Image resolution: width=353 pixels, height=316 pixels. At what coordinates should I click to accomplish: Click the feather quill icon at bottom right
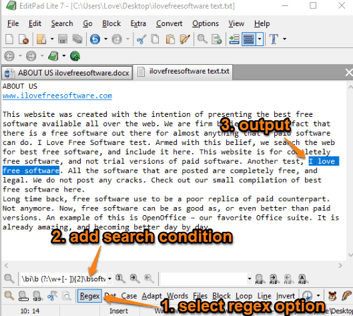347,296
